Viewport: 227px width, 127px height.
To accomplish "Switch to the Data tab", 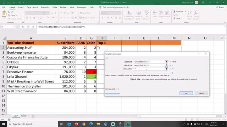I will click(x=55, y=7).
